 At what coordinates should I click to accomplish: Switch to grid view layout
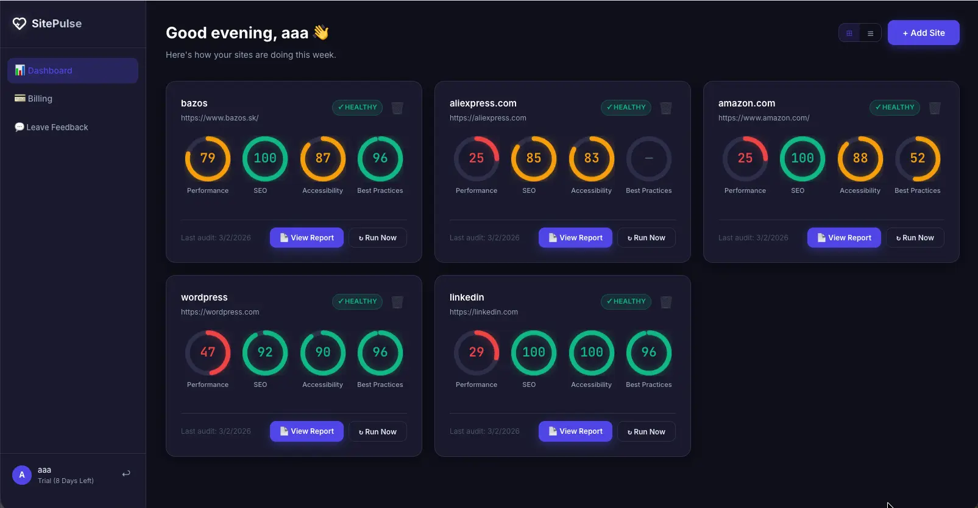[849, 33]
